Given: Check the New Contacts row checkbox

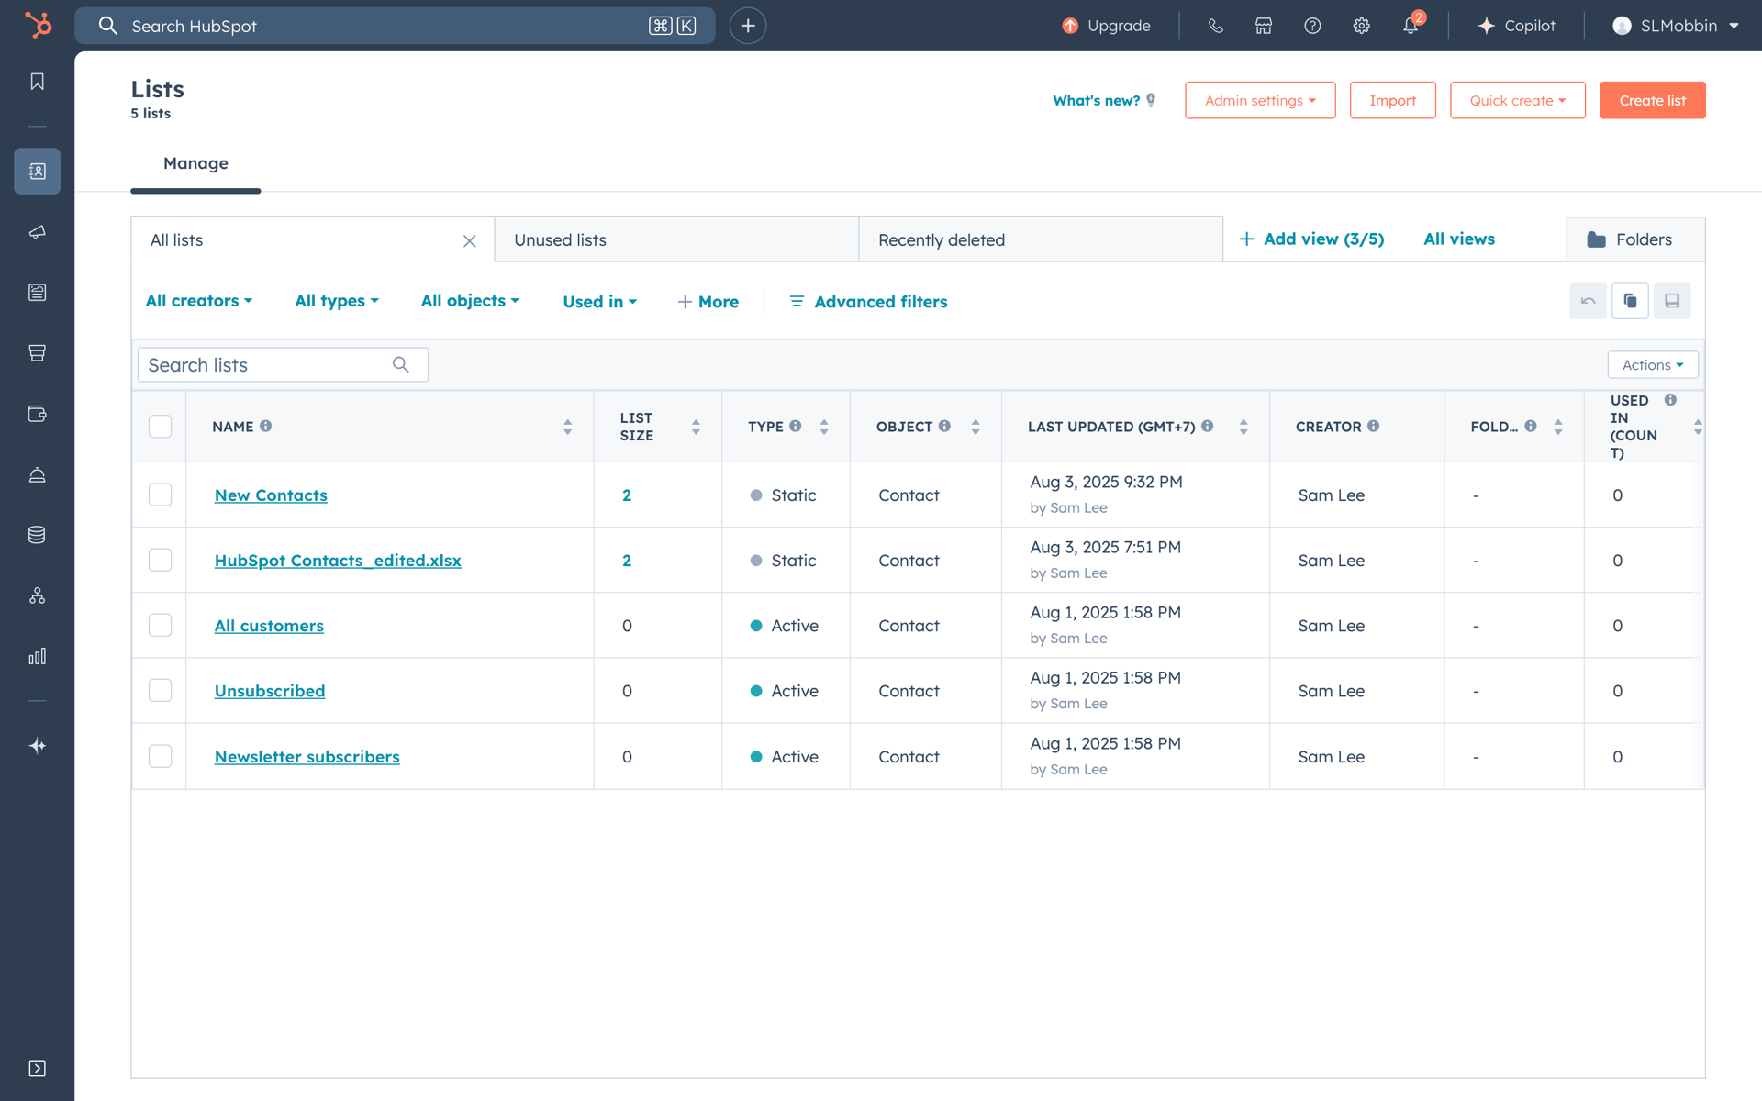Looking at the screenshot, I should (160, 495).
